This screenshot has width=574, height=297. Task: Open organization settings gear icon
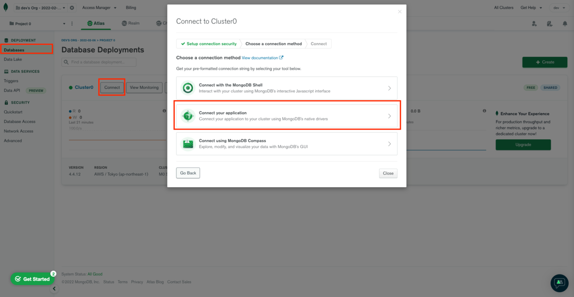tap(72, 8)
